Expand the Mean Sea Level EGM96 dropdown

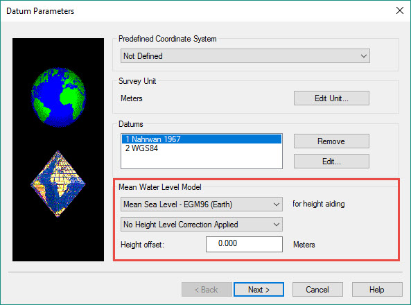[201, 204]
